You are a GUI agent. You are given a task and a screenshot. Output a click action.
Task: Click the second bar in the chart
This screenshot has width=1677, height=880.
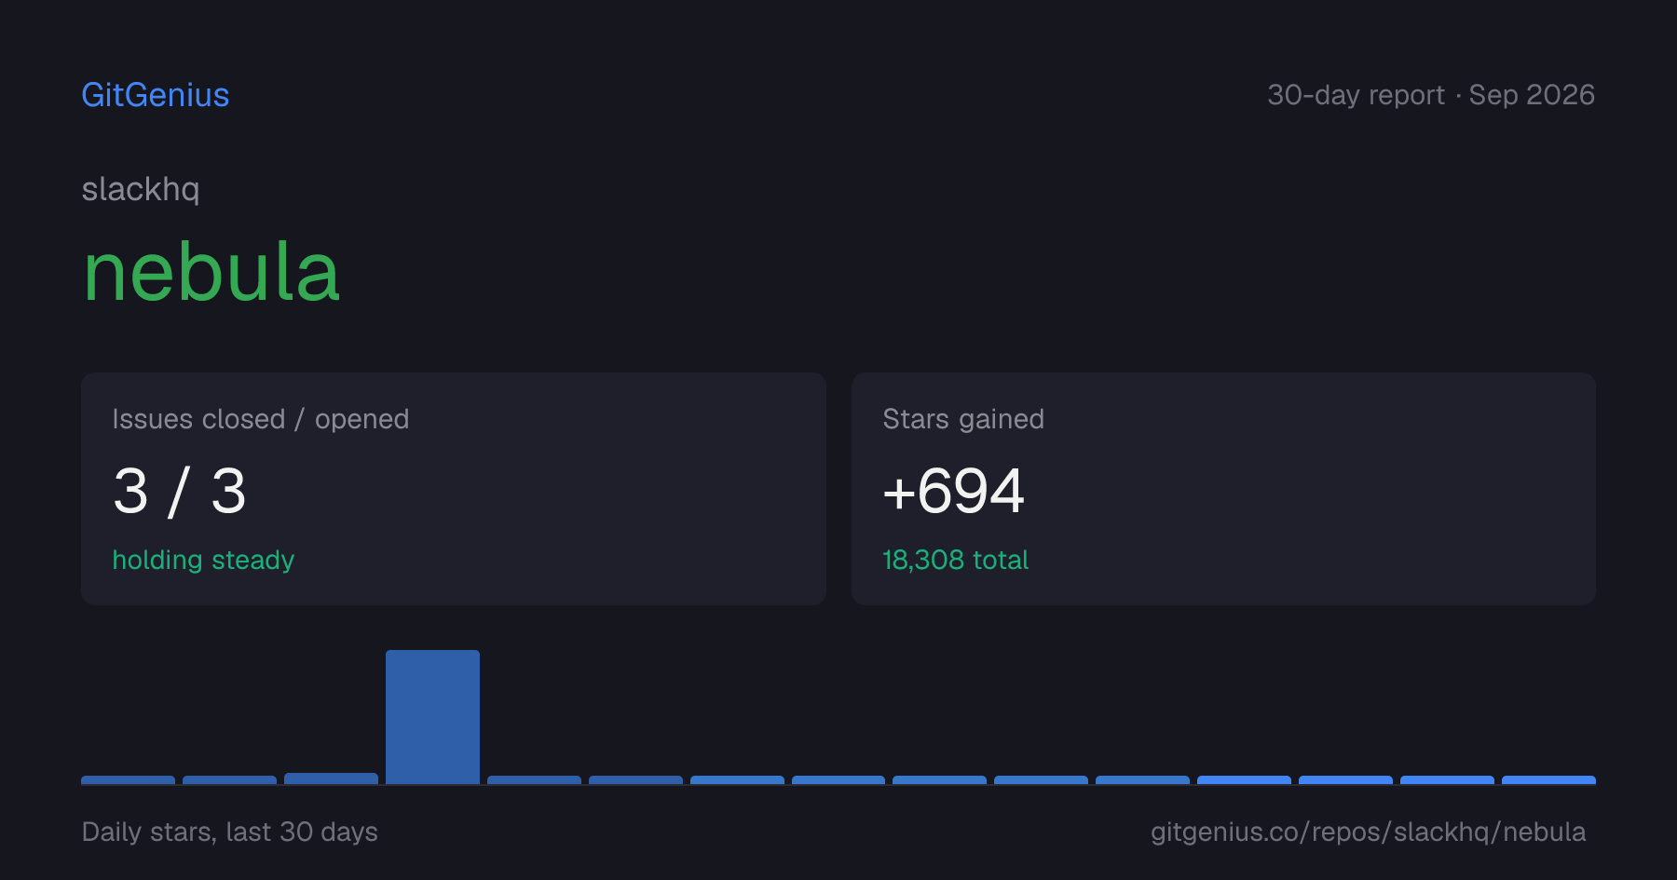pyautogui.click(x=229, y=779)
